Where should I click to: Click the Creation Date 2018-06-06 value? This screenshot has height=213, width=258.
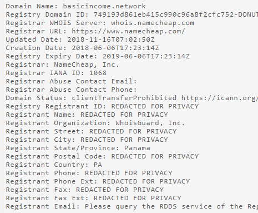point(115,48)
